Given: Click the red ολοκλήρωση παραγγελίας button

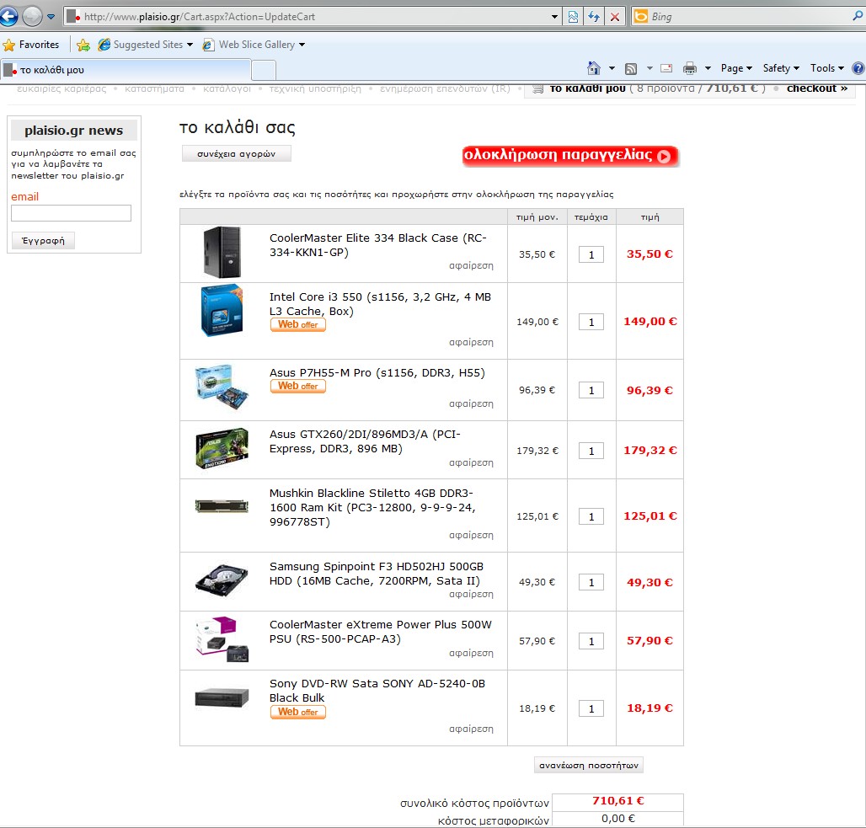Looking at the screenshot, I should 570,156.
